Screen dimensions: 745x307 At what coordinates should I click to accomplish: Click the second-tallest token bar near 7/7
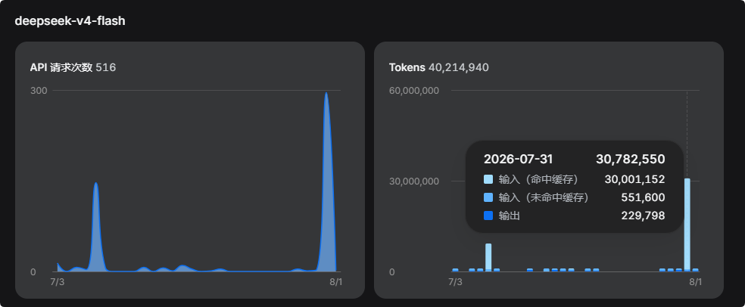pyautogui.click(x=488, y=258)
